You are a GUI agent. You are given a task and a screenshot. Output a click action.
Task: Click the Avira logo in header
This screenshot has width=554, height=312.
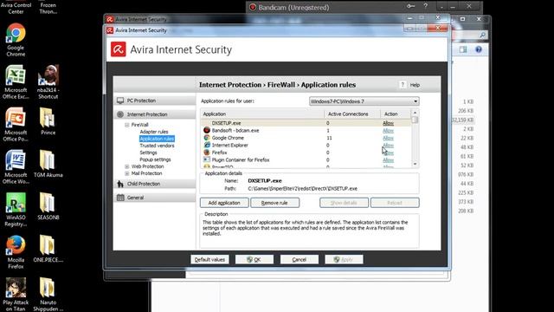pos(118,49)
